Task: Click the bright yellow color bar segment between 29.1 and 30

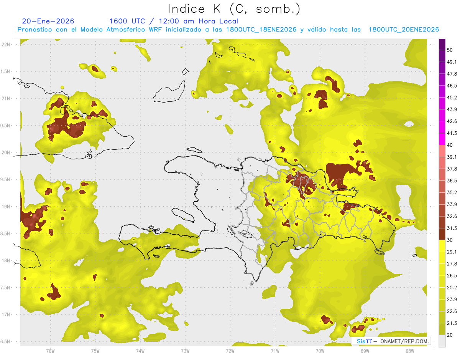Action: coord(442,246)
